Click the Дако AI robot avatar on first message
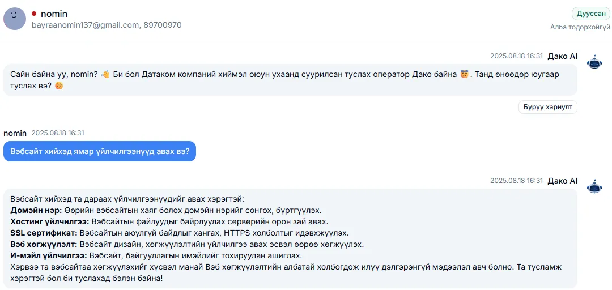The height and width of the screenshot is (290, 612). (595, 62)
